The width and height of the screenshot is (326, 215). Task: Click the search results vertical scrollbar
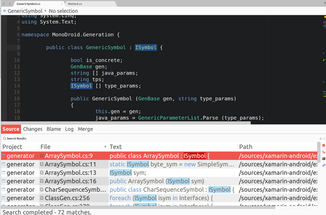pyautogui.click(x=319, y=153)
